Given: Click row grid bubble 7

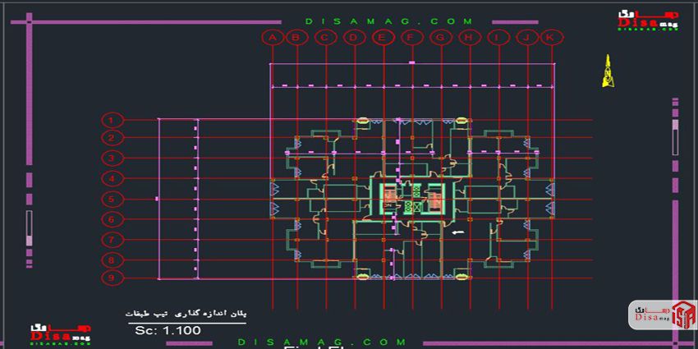Looking at the screenshot, I should pos(111,240).
